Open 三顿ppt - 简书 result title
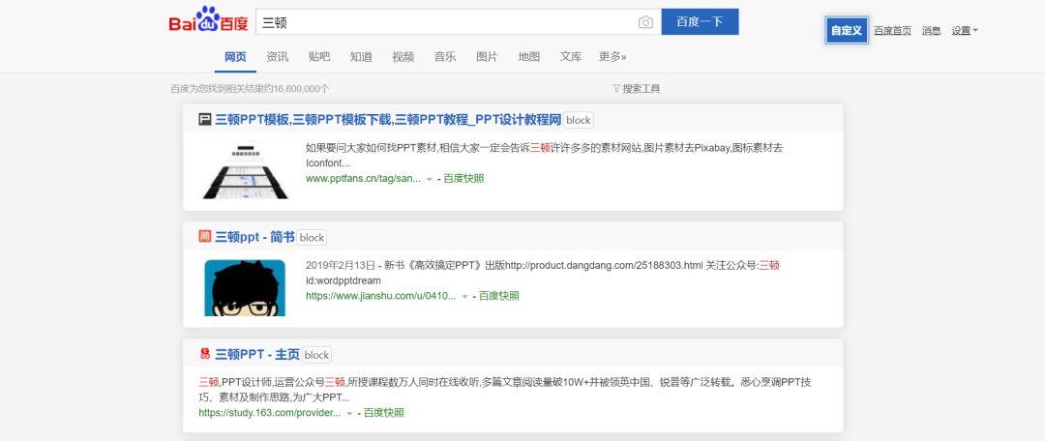 click(x=254, y=237)
